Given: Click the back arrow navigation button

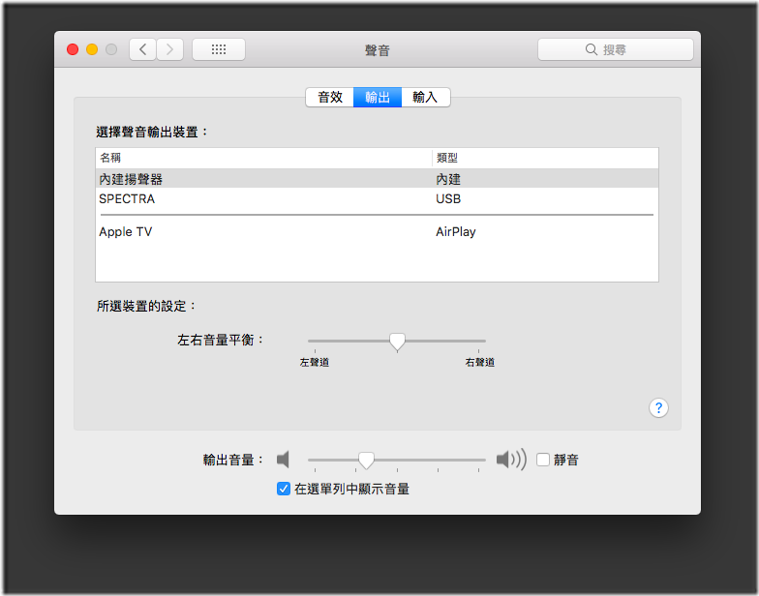Looking at the screenshot, I should coord(143,49).
